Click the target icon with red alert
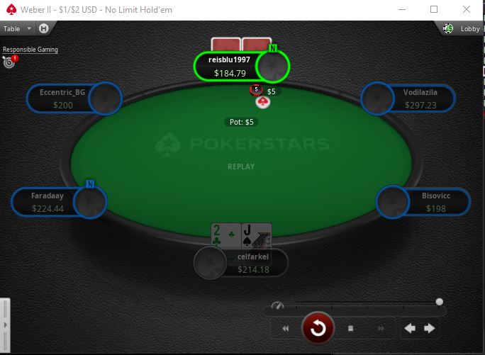 [x=10, y=61]
